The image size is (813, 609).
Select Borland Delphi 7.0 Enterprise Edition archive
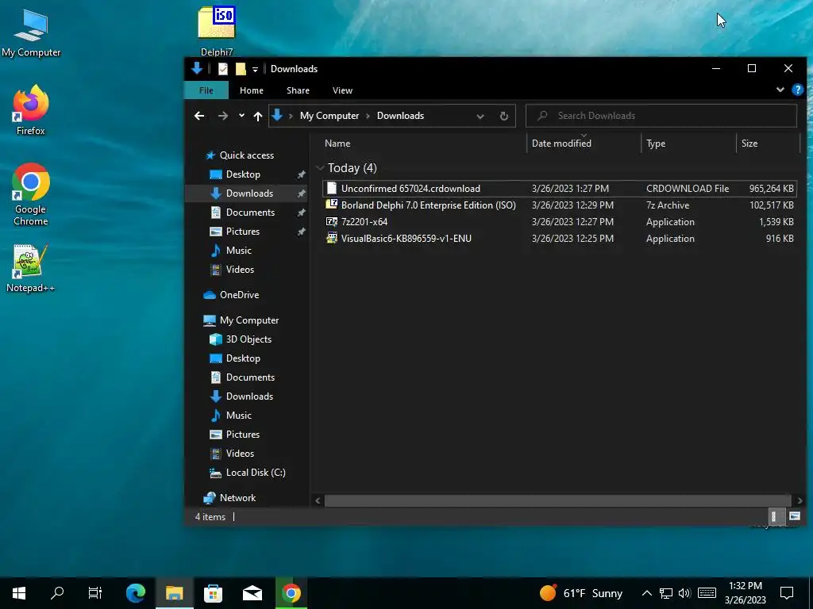(559, 205)
